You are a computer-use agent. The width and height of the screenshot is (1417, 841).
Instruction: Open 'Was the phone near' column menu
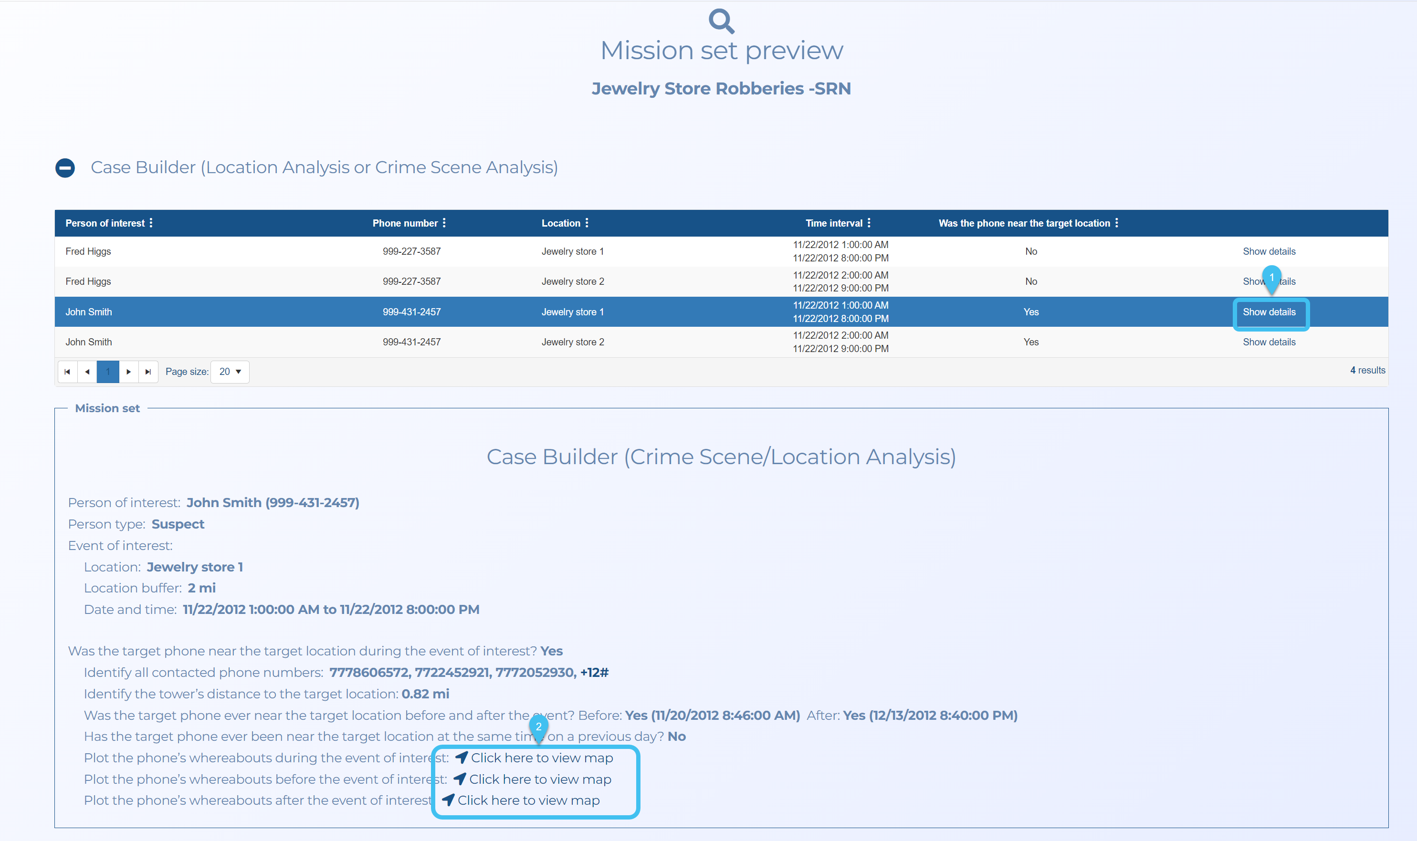pos(1116,223)
